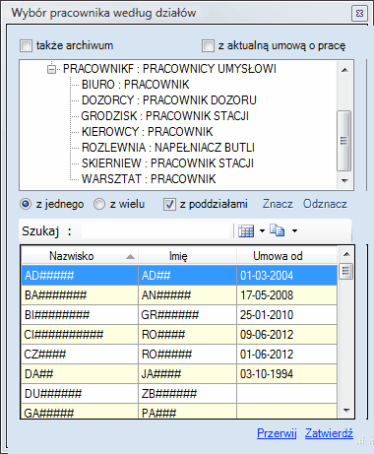Select 'DOZORCY : PRACOWNIK DOZORU' tree item

click(169, 100)
